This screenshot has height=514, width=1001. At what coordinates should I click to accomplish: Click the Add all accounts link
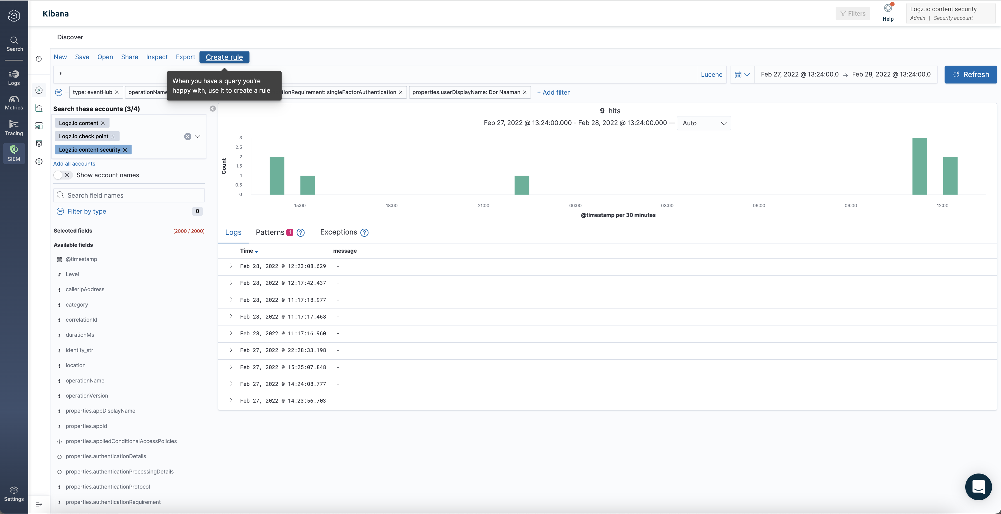point(74,163)
